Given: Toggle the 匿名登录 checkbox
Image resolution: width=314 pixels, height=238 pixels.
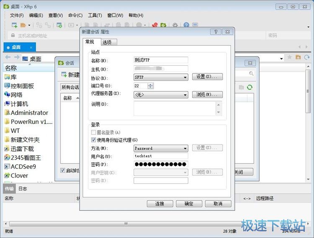Looking at the screenshot, I should 93,132.
